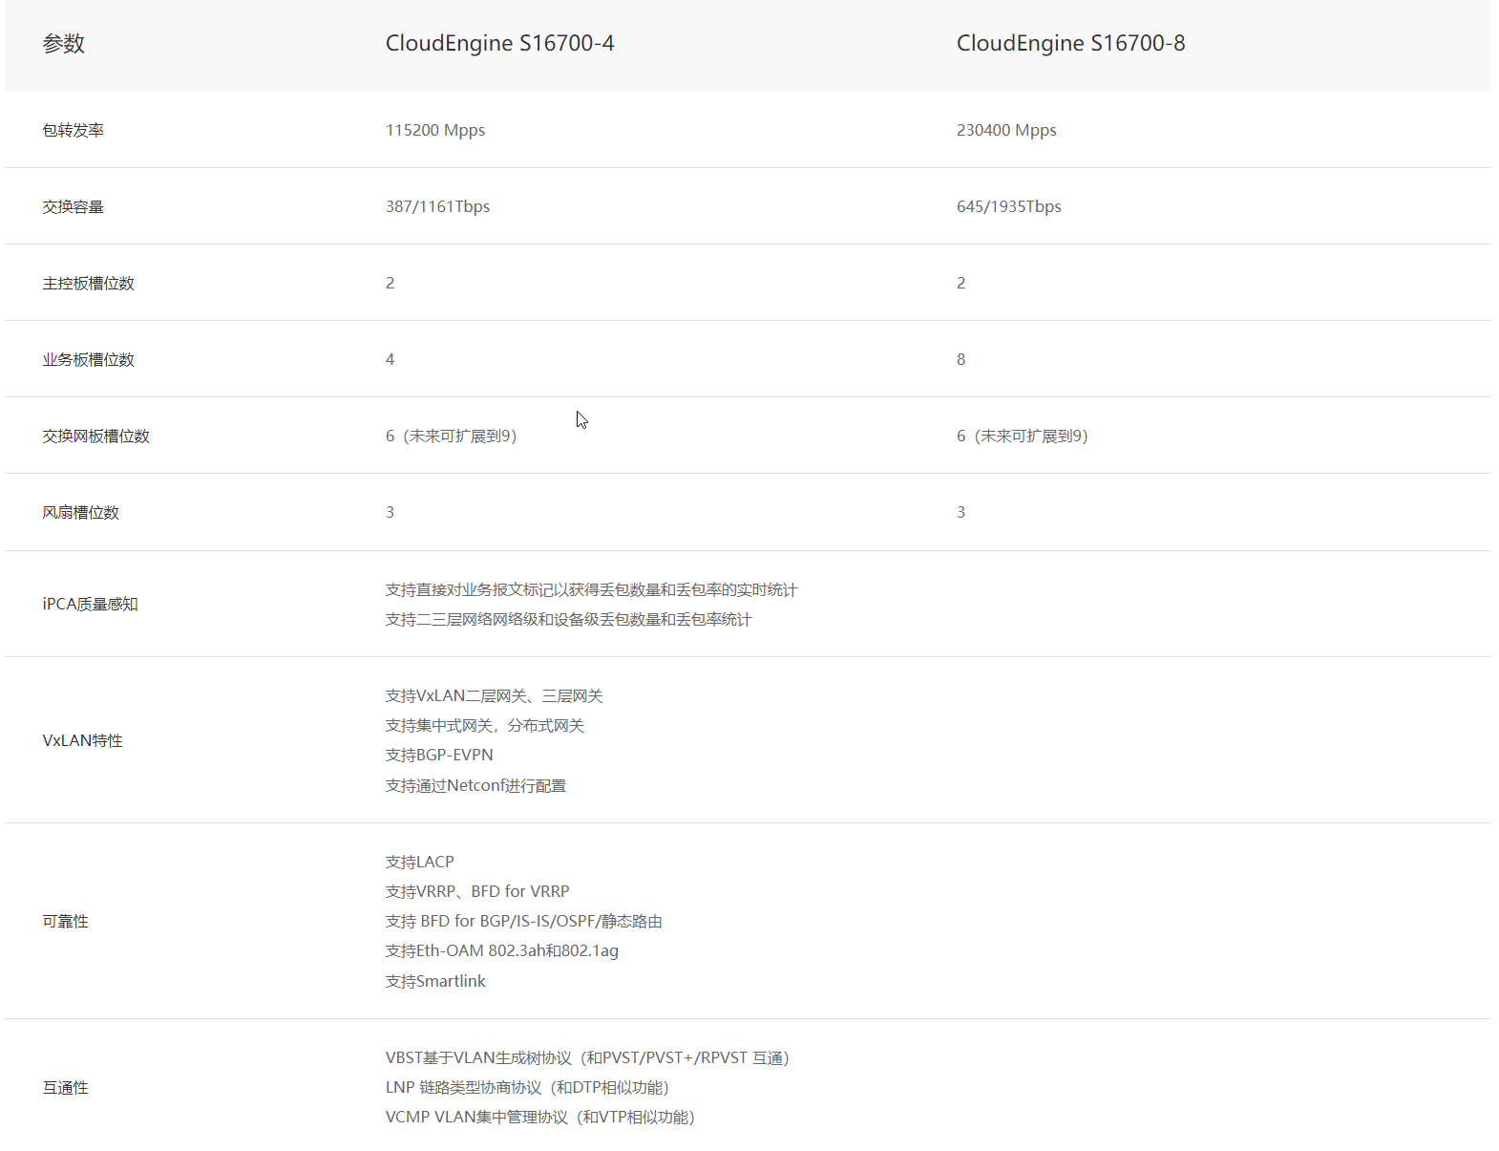Click the iPCA质量感知 row label
Viewport: 1499px width, 1151px height.
[x=90, y=604]
